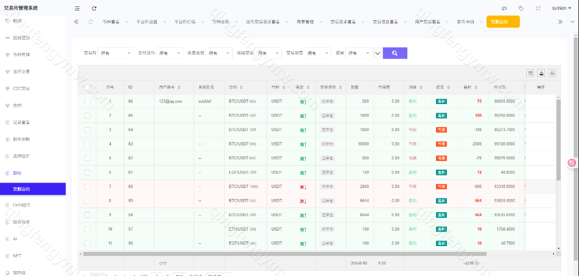
Task: Collapse the sidebar using the menu fold icon
Action: pos(77,8)
